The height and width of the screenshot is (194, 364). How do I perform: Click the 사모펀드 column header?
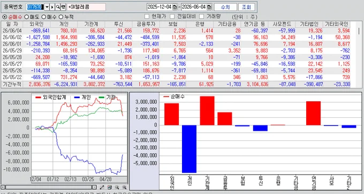point(282,24)
